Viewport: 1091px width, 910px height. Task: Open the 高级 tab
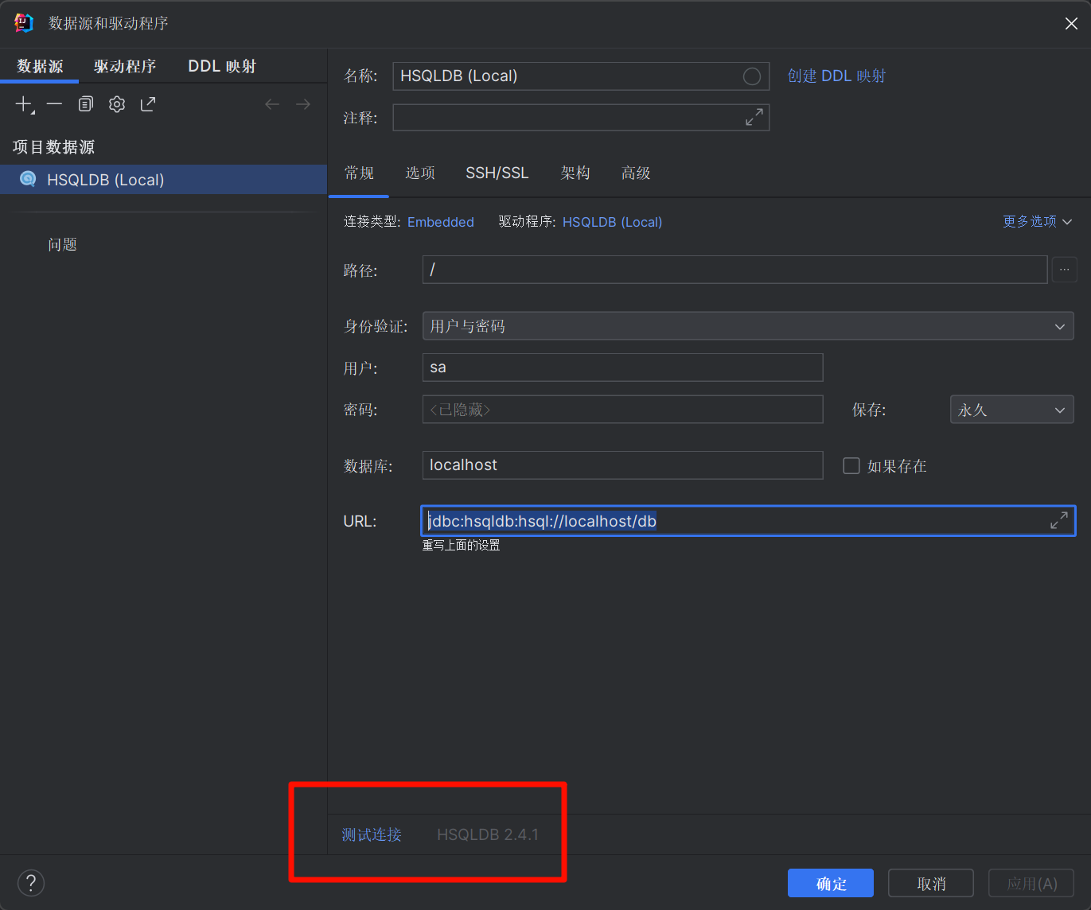636,173
